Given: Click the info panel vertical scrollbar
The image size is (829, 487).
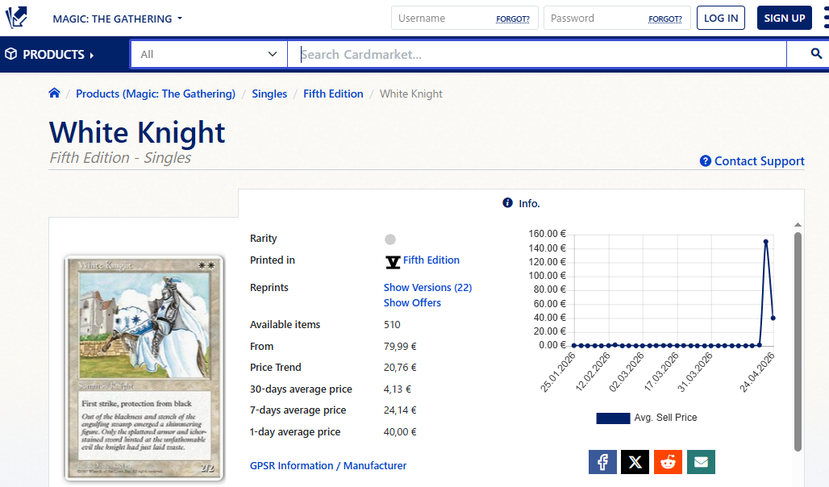Looking at the screenshot, I should point(798,342).
